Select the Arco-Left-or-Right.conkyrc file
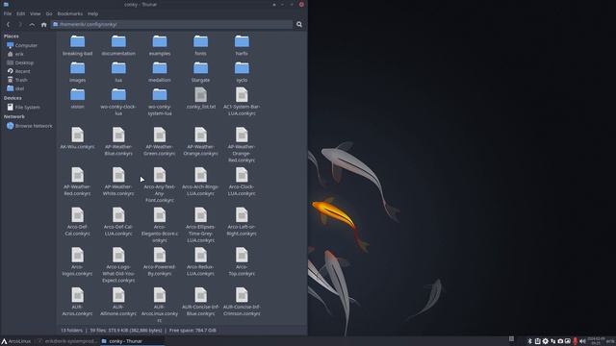Viewport: 616px width, 346px height. pos(242,215)
